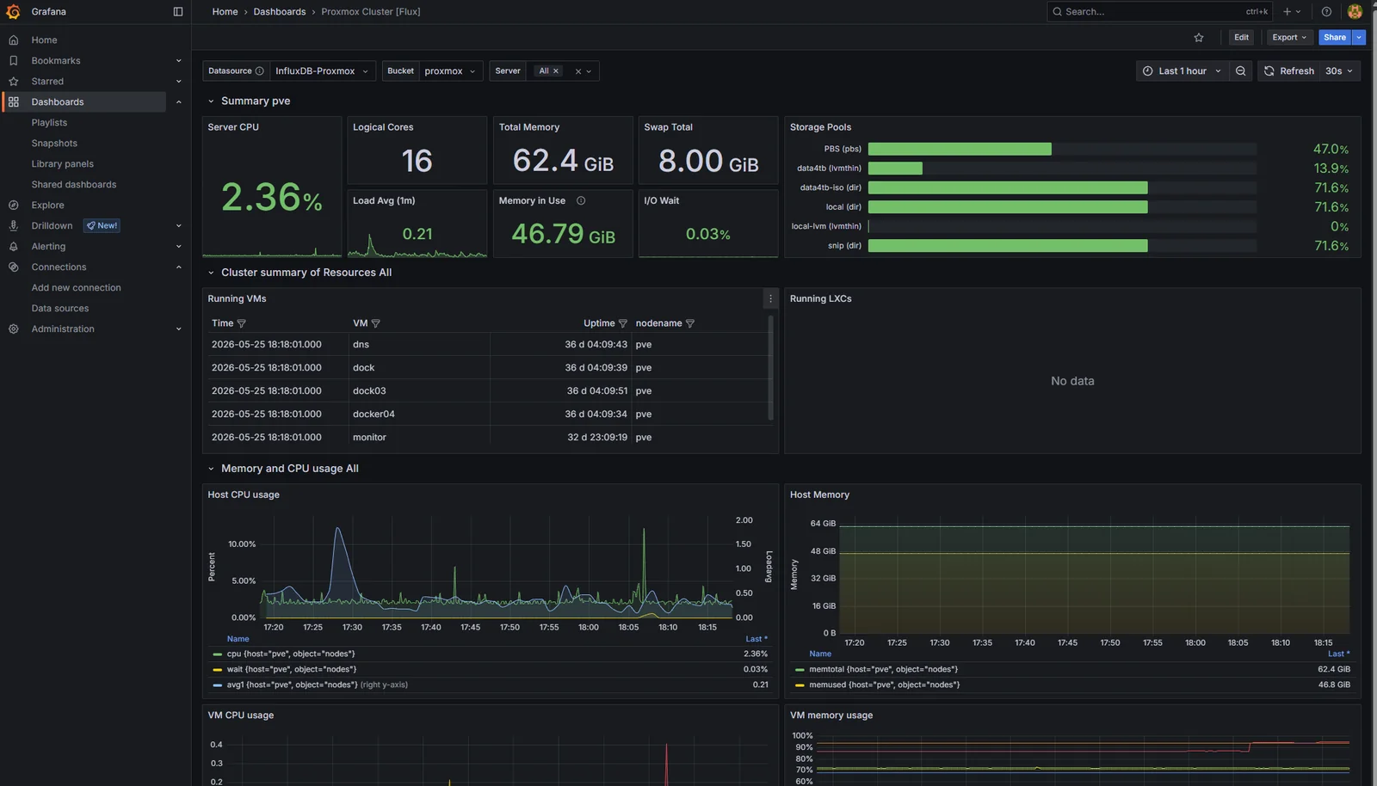Open the plus add new menu
Viewport: 1377px width, 786px height.
1292,12
